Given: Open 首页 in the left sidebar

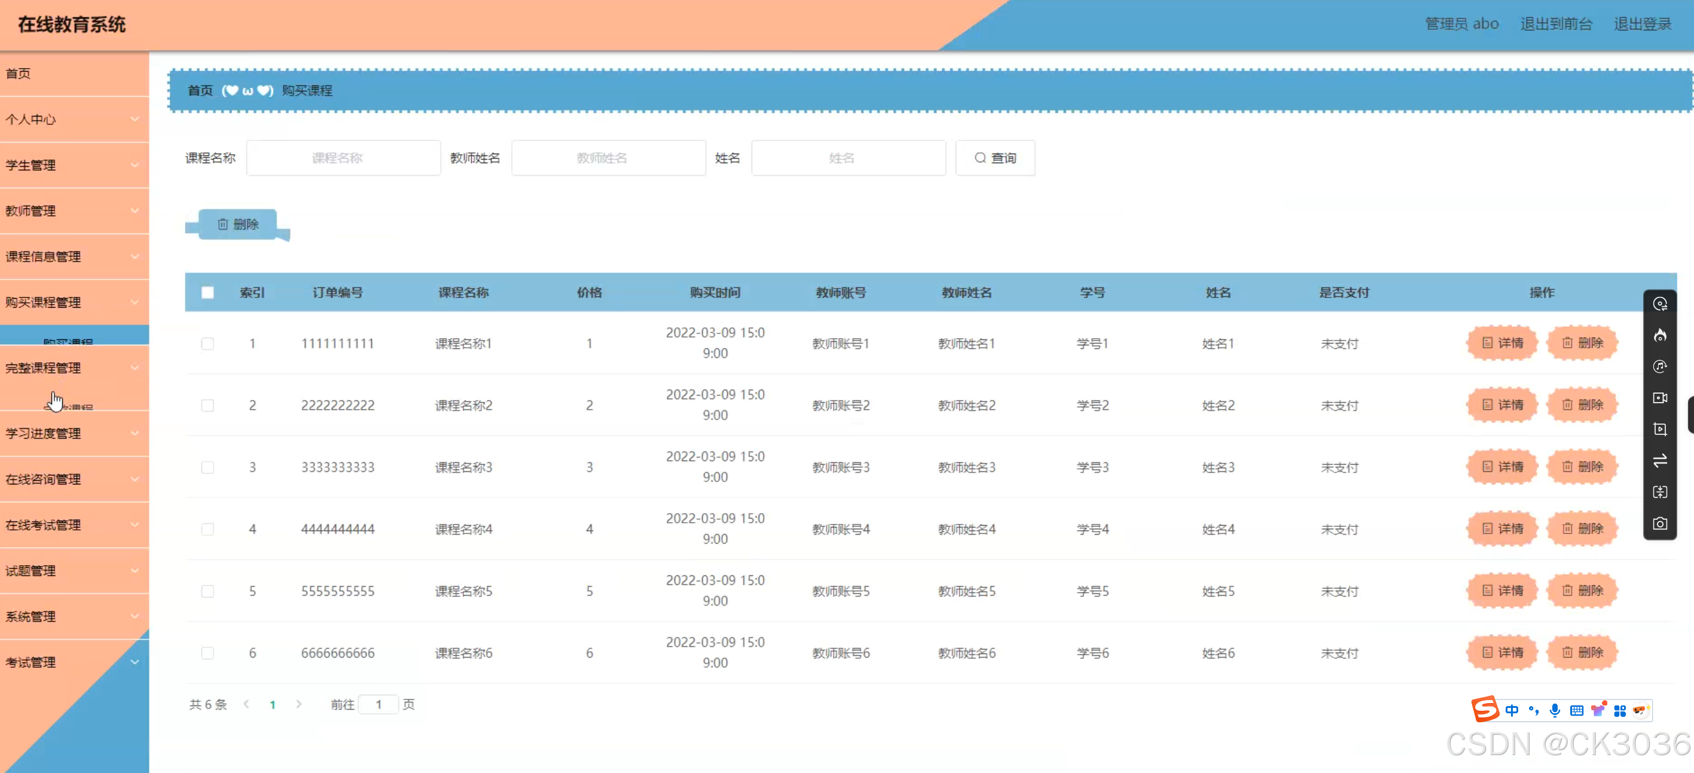Looking at the screenshot, I should (x=19, y=73).
